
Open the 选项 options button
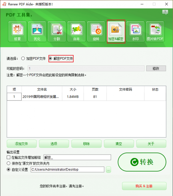pos(54,144)
